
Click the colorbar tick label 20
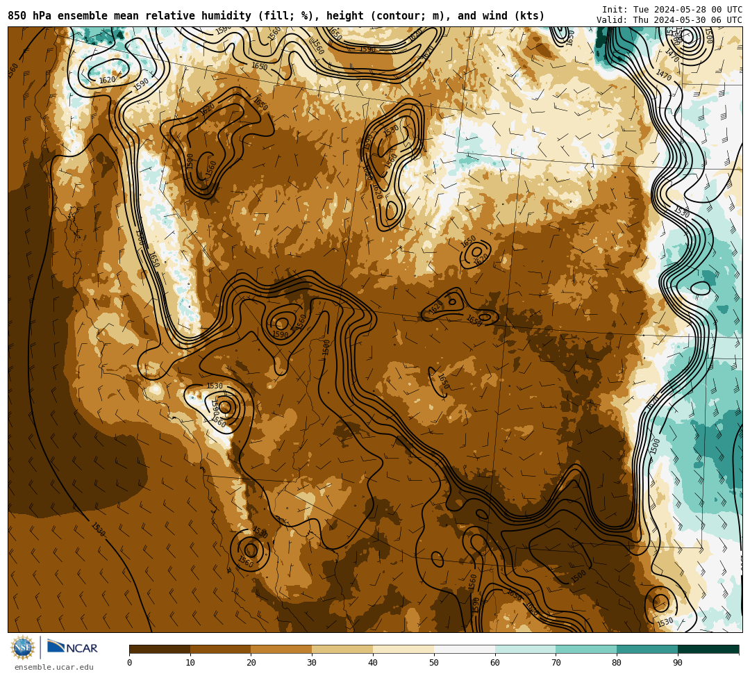click(251, 663)
